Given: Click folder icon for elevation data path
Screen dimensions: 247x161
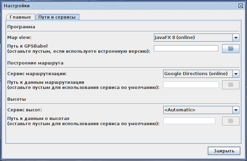Looking at the screenshot, I should pyautogui.click(x=231, y=121).
